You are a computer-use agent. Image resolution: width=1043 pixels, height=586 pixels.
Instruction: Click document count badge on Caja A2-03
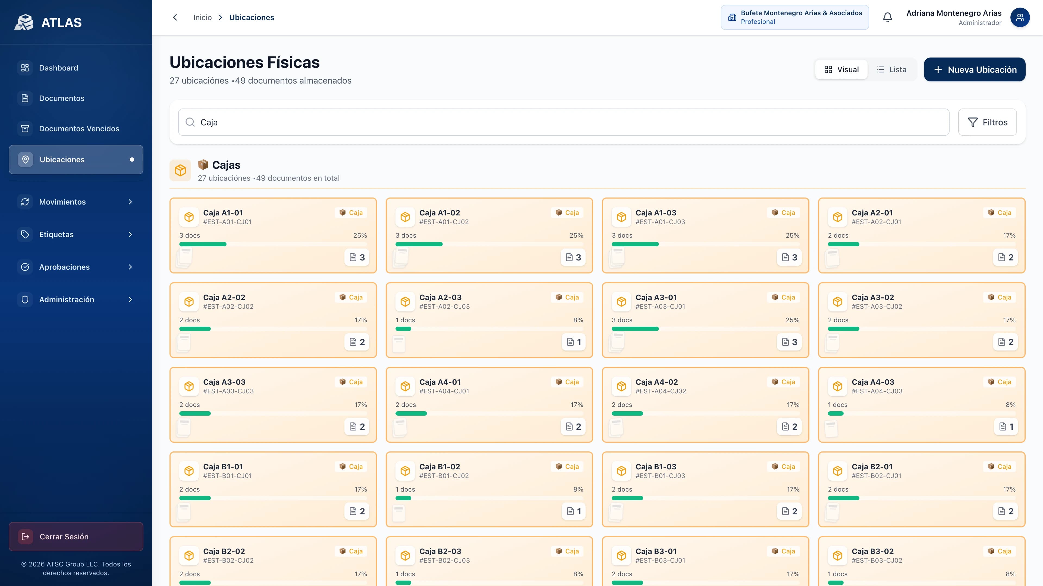[x=574, y=342]
